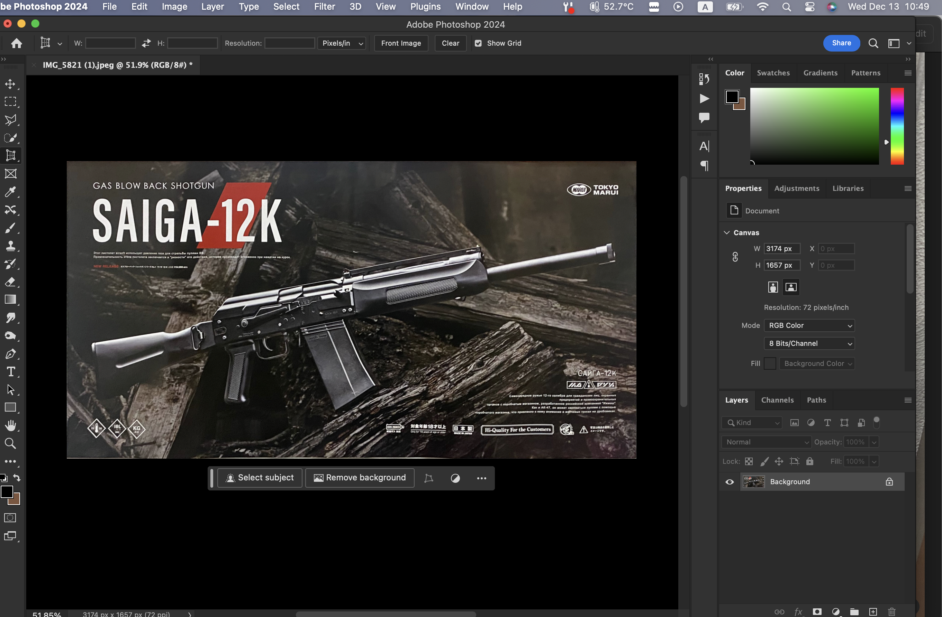Select the Eraser tool
Viewport: 942px width, 617px height.
coord(10,282)
